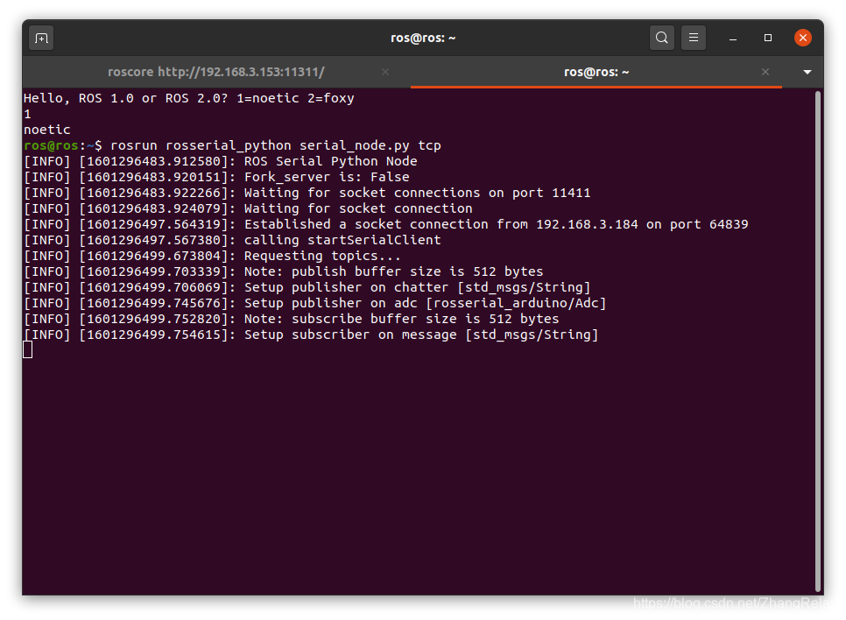Click 'Waiting for socket connections on port 11411'
The width and height of the screenshot is (846, 620).
coord(307,193)
